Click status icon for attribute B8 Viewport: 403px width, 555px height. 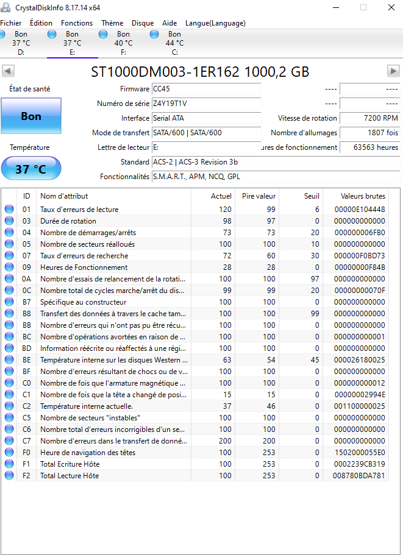tap(9, 314)
